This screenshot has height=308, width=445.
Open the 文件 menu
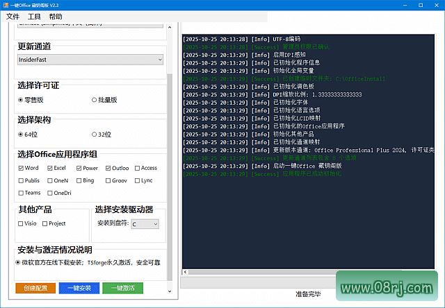(x=13, y=17)
